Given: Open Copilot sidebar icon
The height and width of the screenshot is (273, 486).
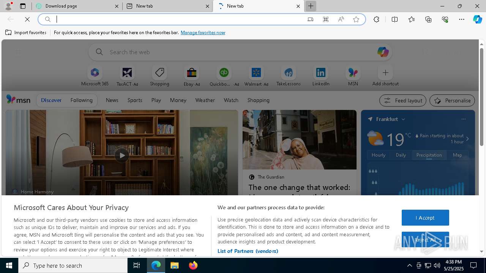Looking at the screenshot, I should pyautogui.click(x=477, y=19).
